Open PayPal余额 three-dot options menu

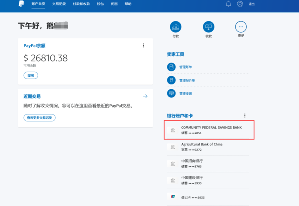point(143,45)
